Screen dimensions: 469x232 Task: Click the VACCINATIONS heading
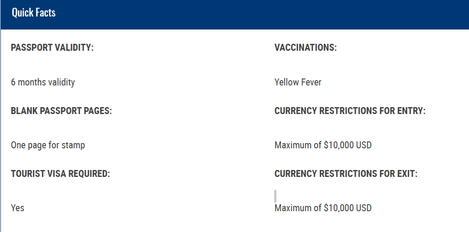(305, 48)
